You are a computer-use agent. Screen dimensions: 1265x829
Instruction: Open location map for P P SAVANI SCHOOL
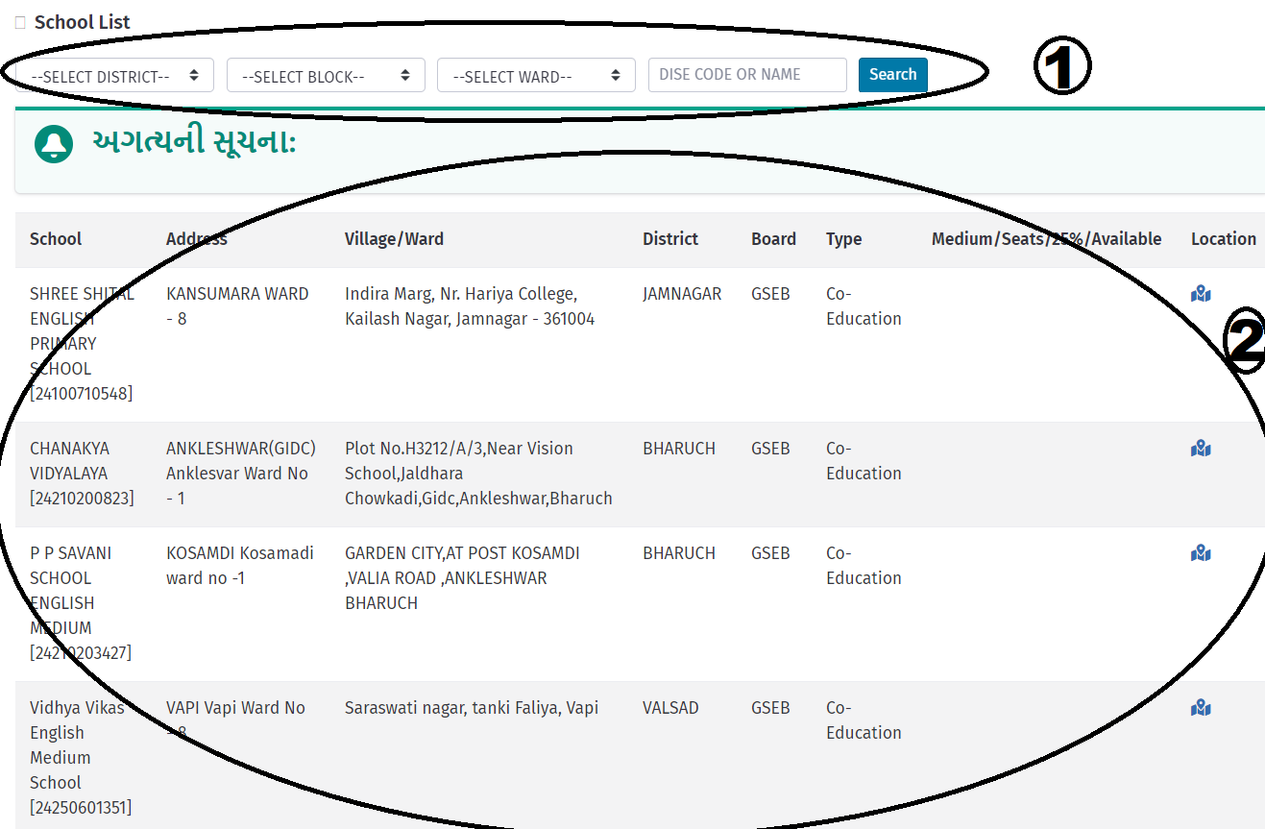coord(1201,552)
